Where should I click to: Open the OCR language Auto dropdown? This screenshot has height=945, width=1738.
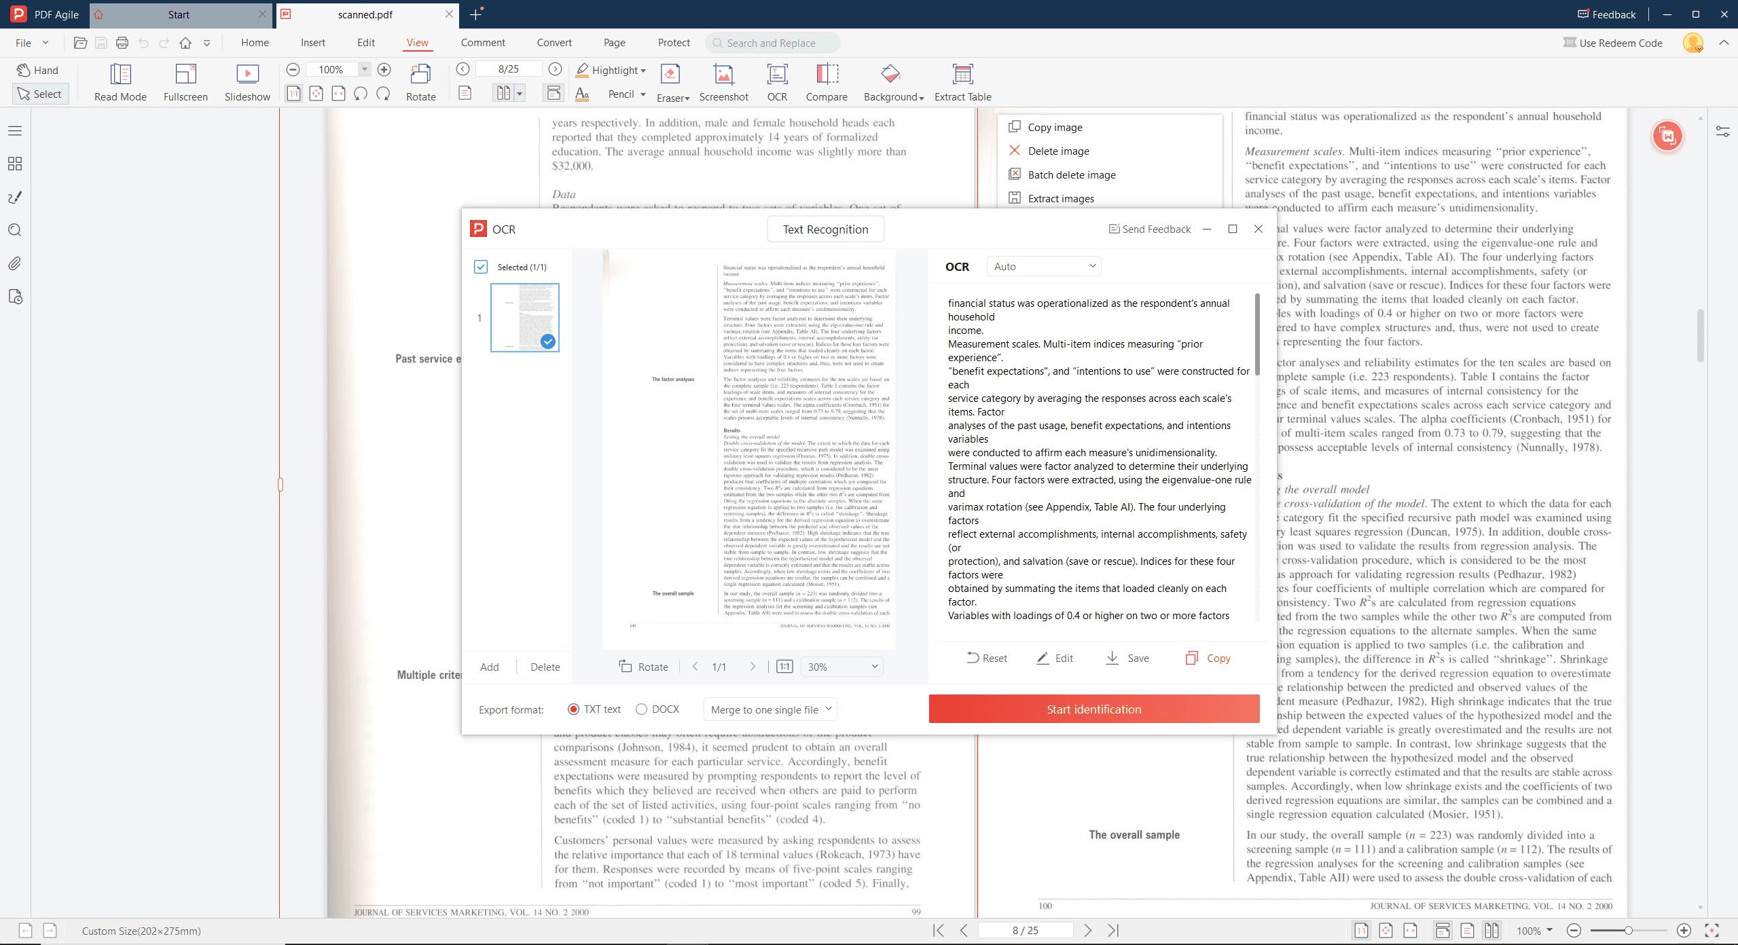tap(1044, 266)
